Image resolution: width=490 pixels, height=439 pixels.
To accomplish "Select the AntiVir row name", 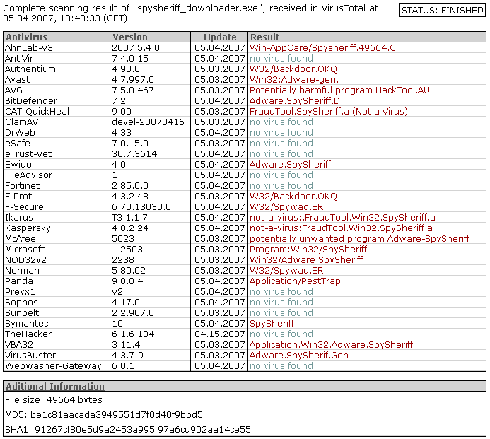I will 19,59.
